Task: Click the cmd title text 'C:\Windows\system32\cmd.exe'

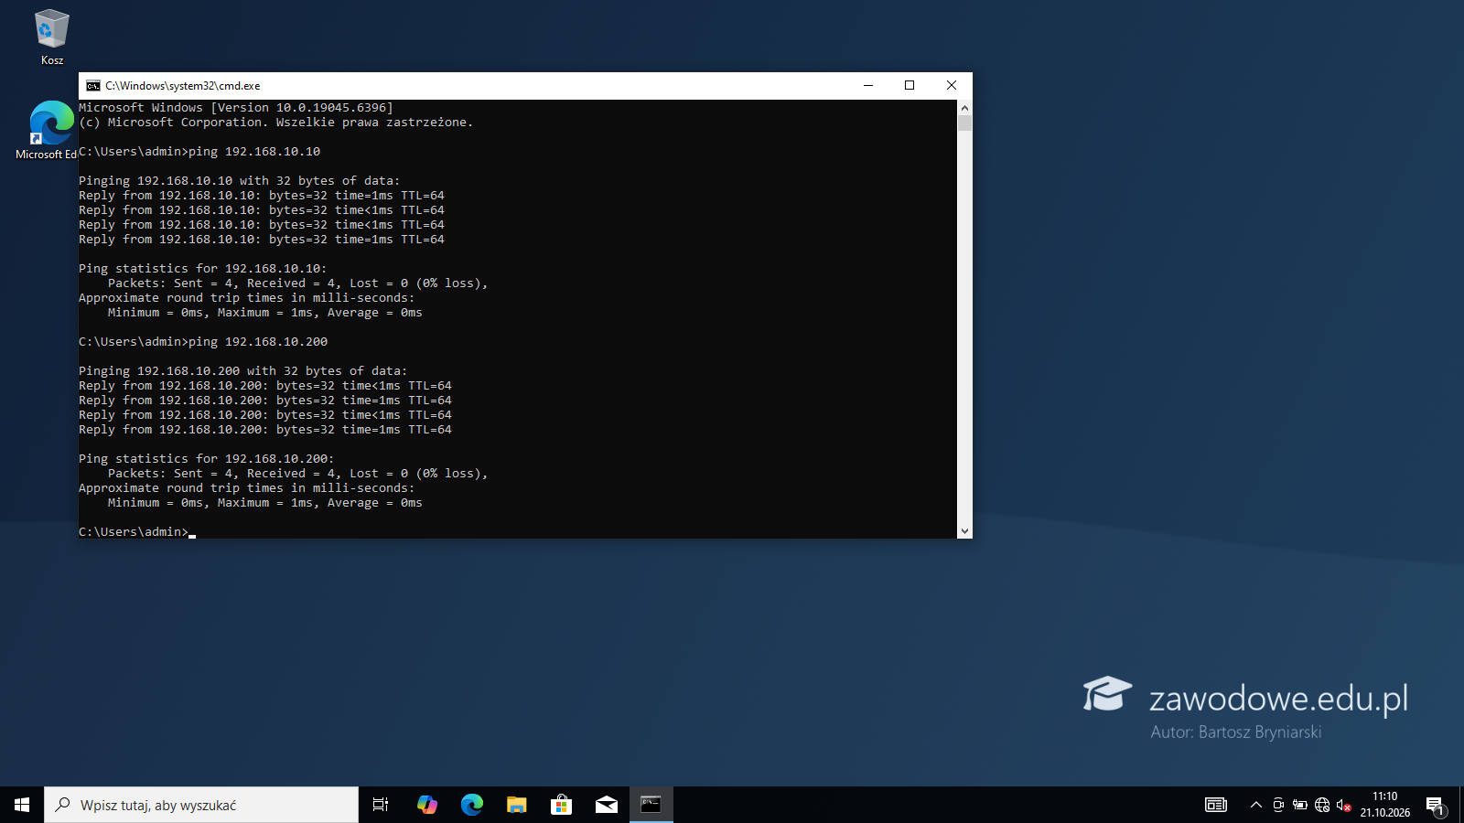Action: [182, 86]
